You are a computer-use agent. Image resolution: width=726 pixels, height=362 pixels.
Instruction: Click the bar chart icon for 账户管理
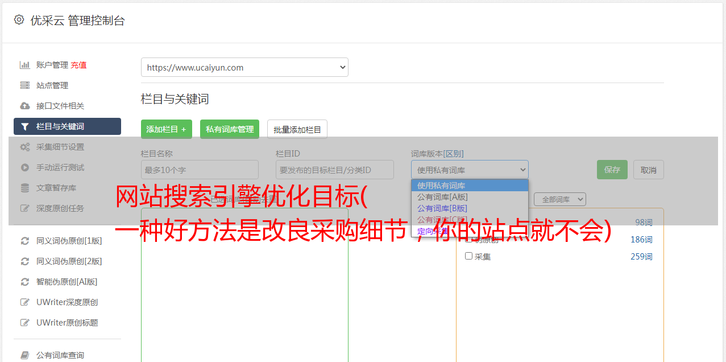coord(25,65)
